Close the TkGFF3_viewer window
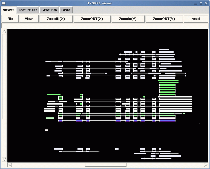Viewport: 210px width, 169px height. 206,3
